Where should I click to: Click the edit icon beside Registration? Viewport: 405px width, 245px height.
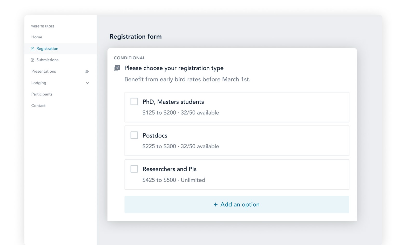32,49
